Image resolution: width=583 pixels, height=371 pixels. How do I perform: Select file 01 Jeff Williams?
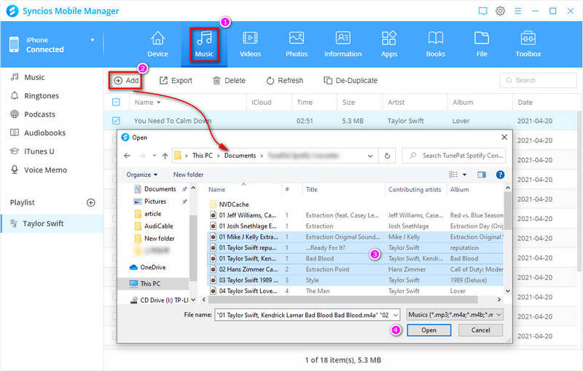[247, 215]
